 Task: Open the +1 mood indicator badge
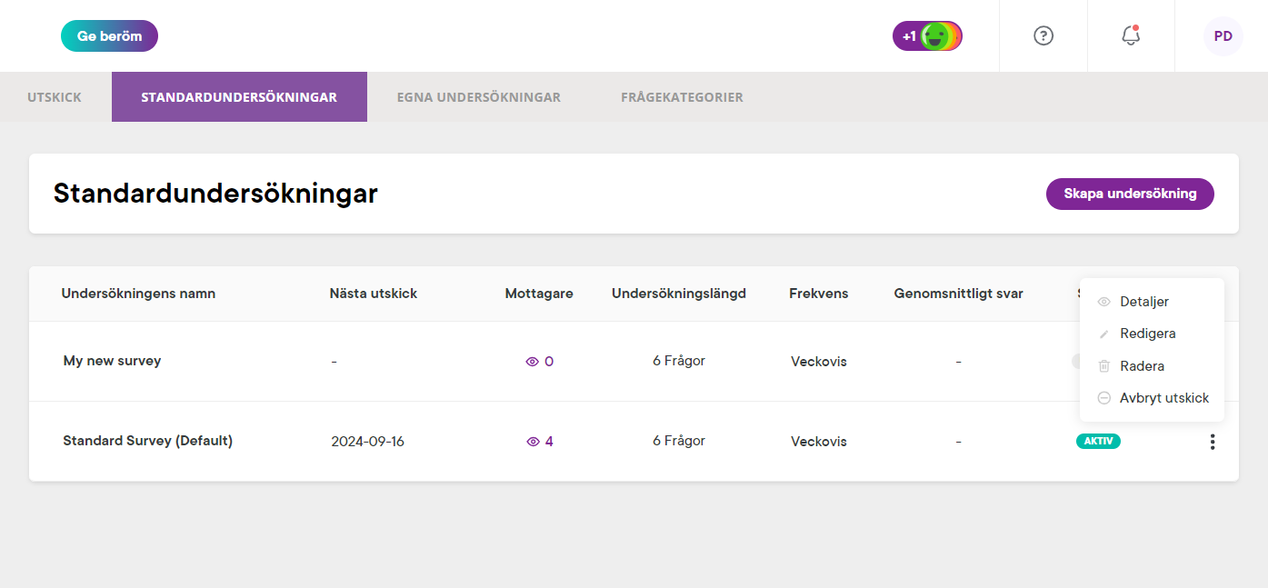[x=927, y=36]
